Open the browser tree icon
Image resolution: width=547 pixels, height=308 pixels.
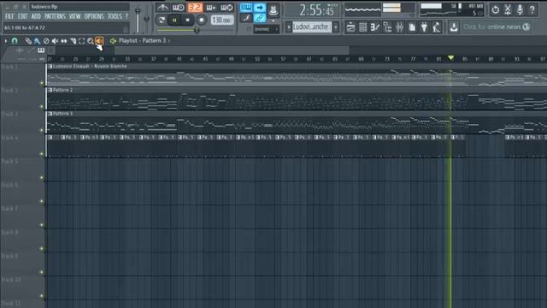tap(387, 27)
